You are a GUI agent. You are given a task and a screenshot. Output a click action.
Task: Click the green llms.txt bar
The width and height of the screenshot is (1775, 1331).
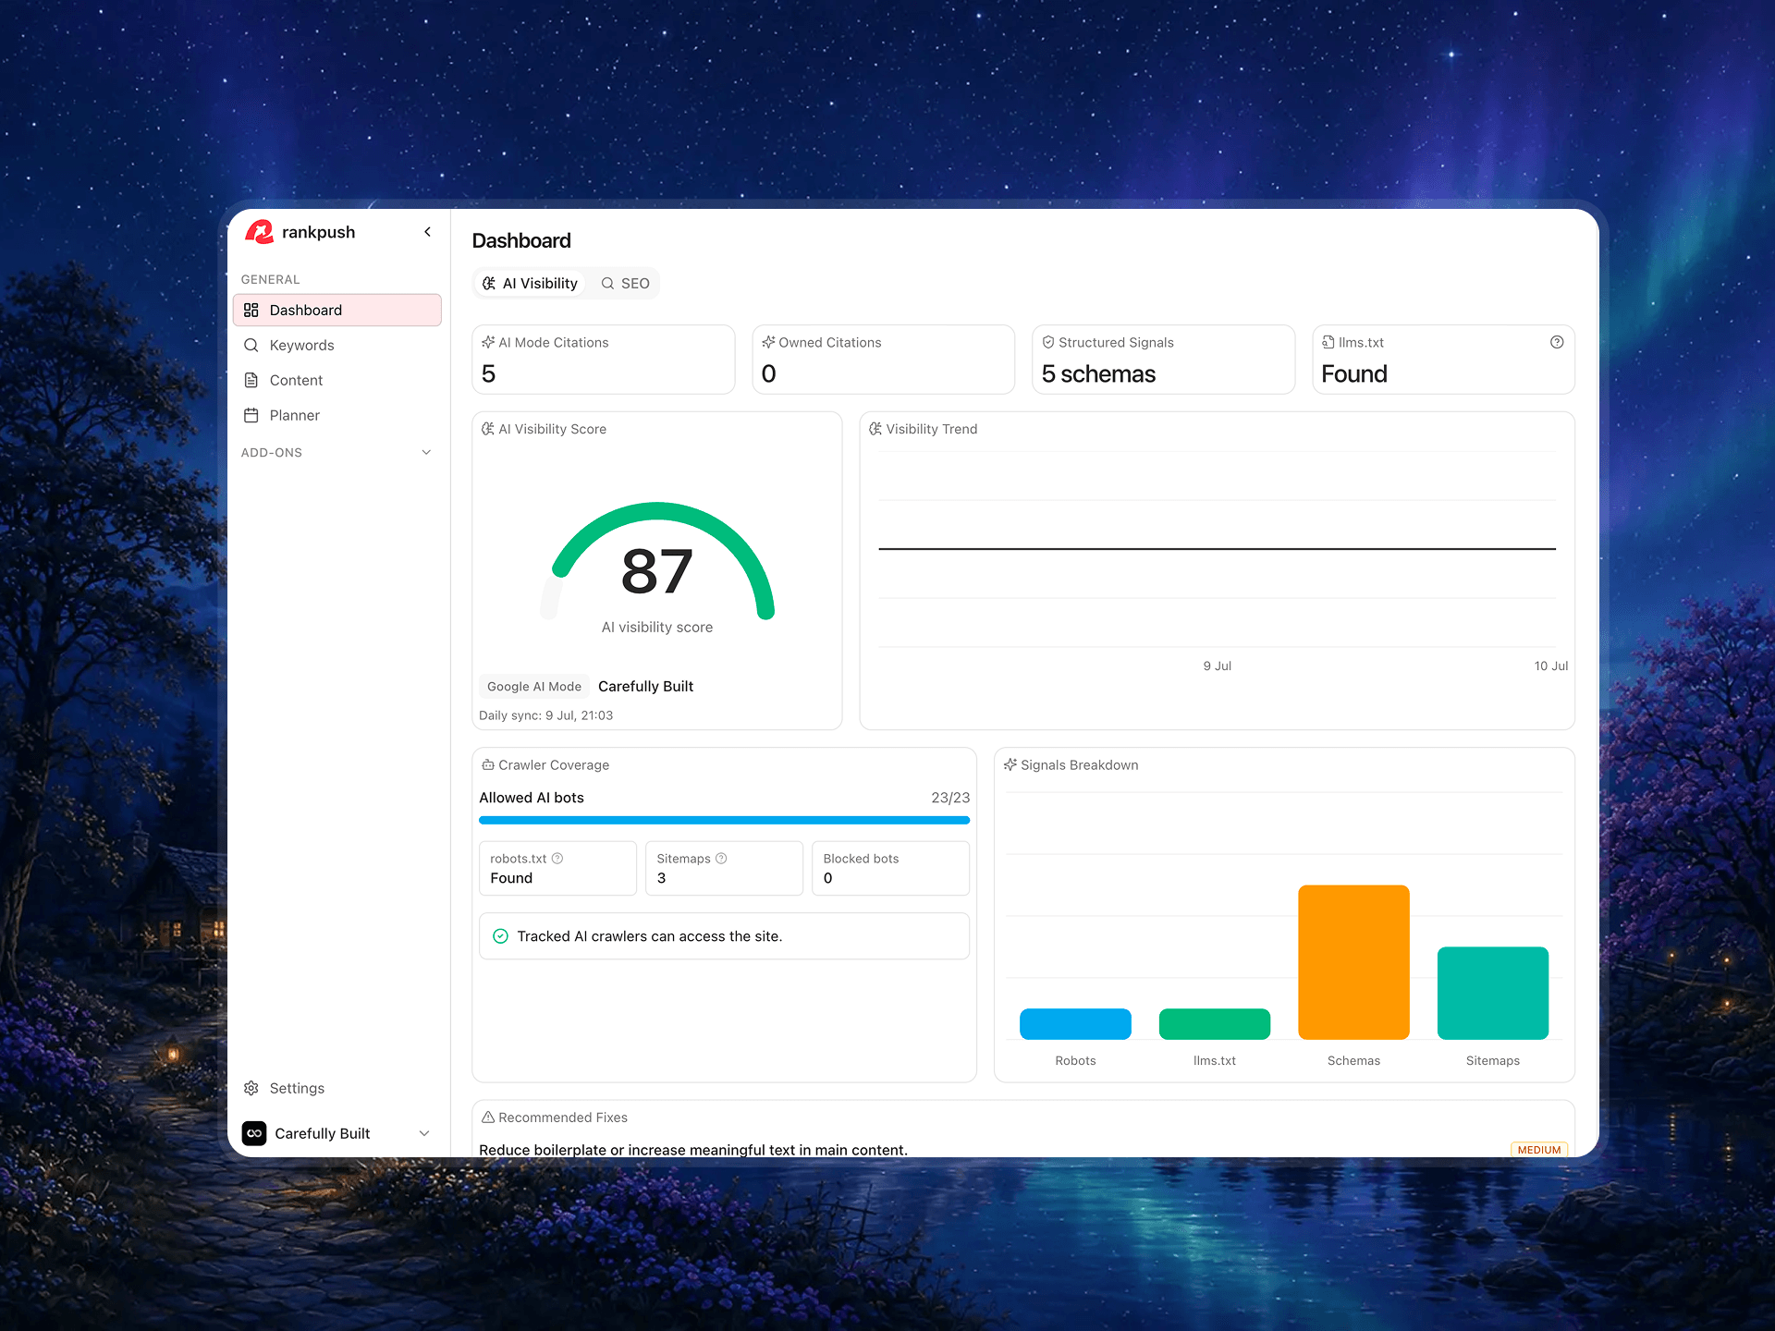[x=1215, y=1024]
